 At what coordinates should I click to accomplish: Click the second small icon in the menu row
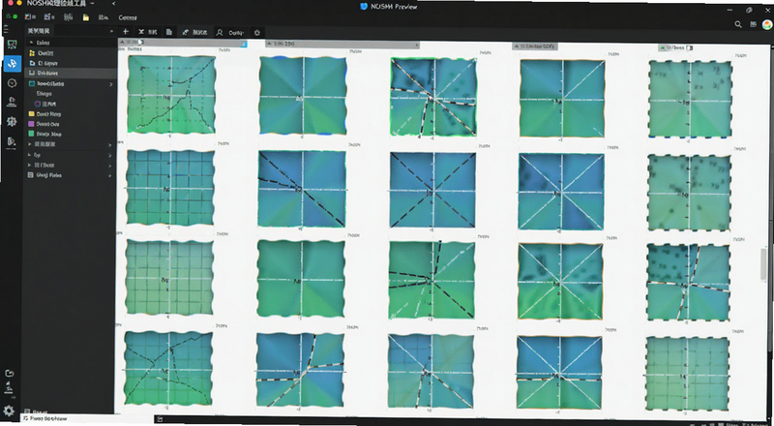(x=49, y=16)
